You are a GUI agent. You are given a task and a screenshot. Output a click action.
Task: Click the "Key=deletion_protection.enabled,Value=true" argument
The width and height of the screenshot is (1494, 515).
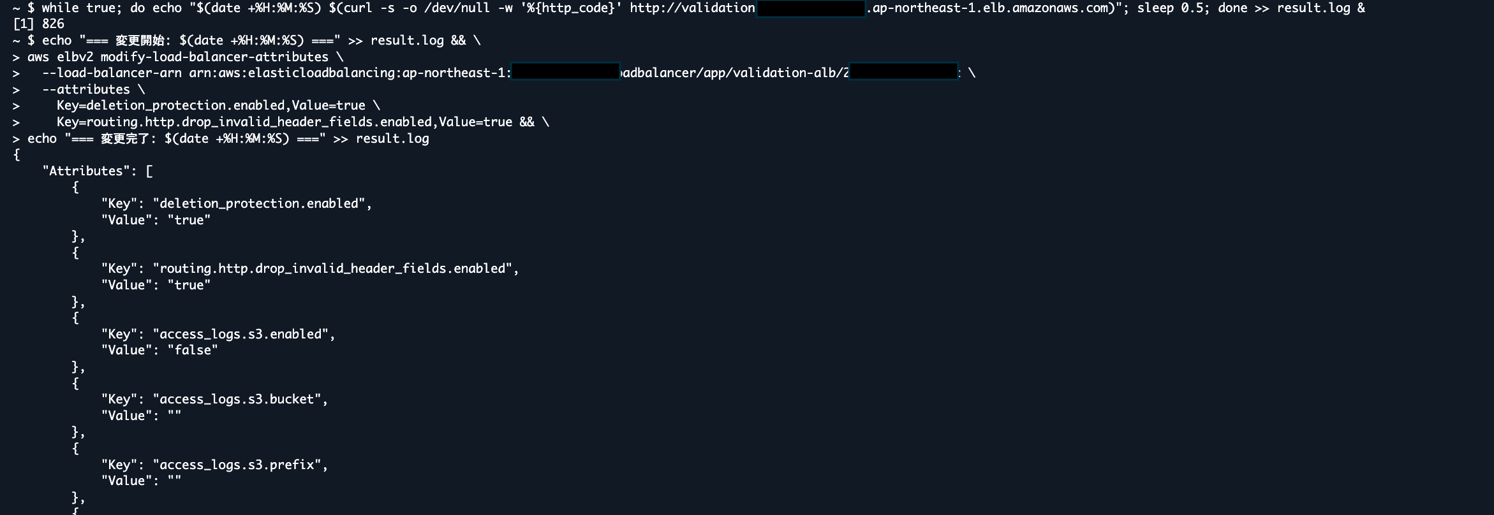(x=211, y=106)
